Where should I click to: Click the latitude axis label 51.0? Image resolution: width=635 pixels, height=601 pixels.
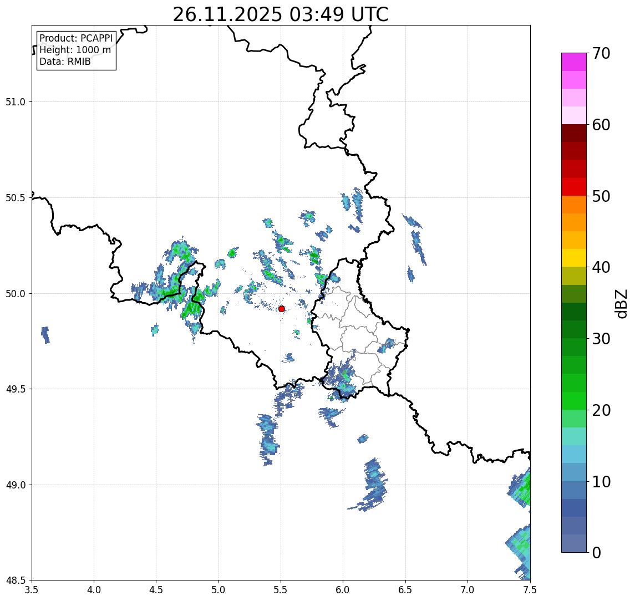click(16, 101)
